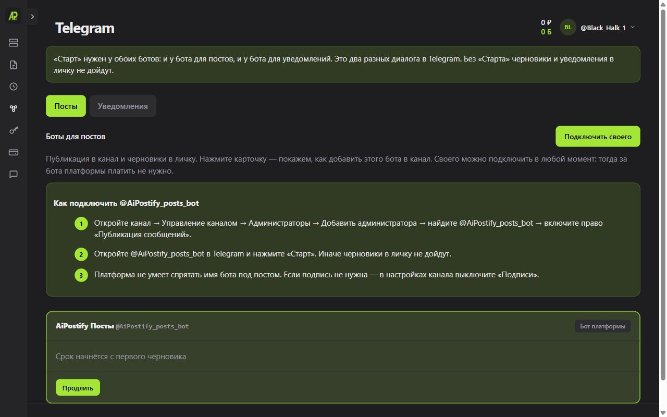
Task: Click the @AiPostify_posts_bot handle in the bot card
Action: pyautogui.click(x=152, y=326)
